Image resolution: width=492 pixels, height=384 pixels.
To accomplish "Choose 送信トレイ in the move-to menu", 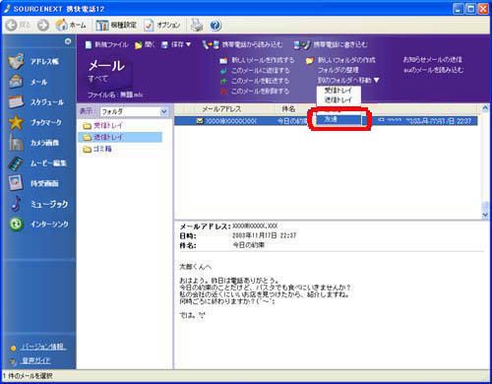I will [x=338, y=99].
